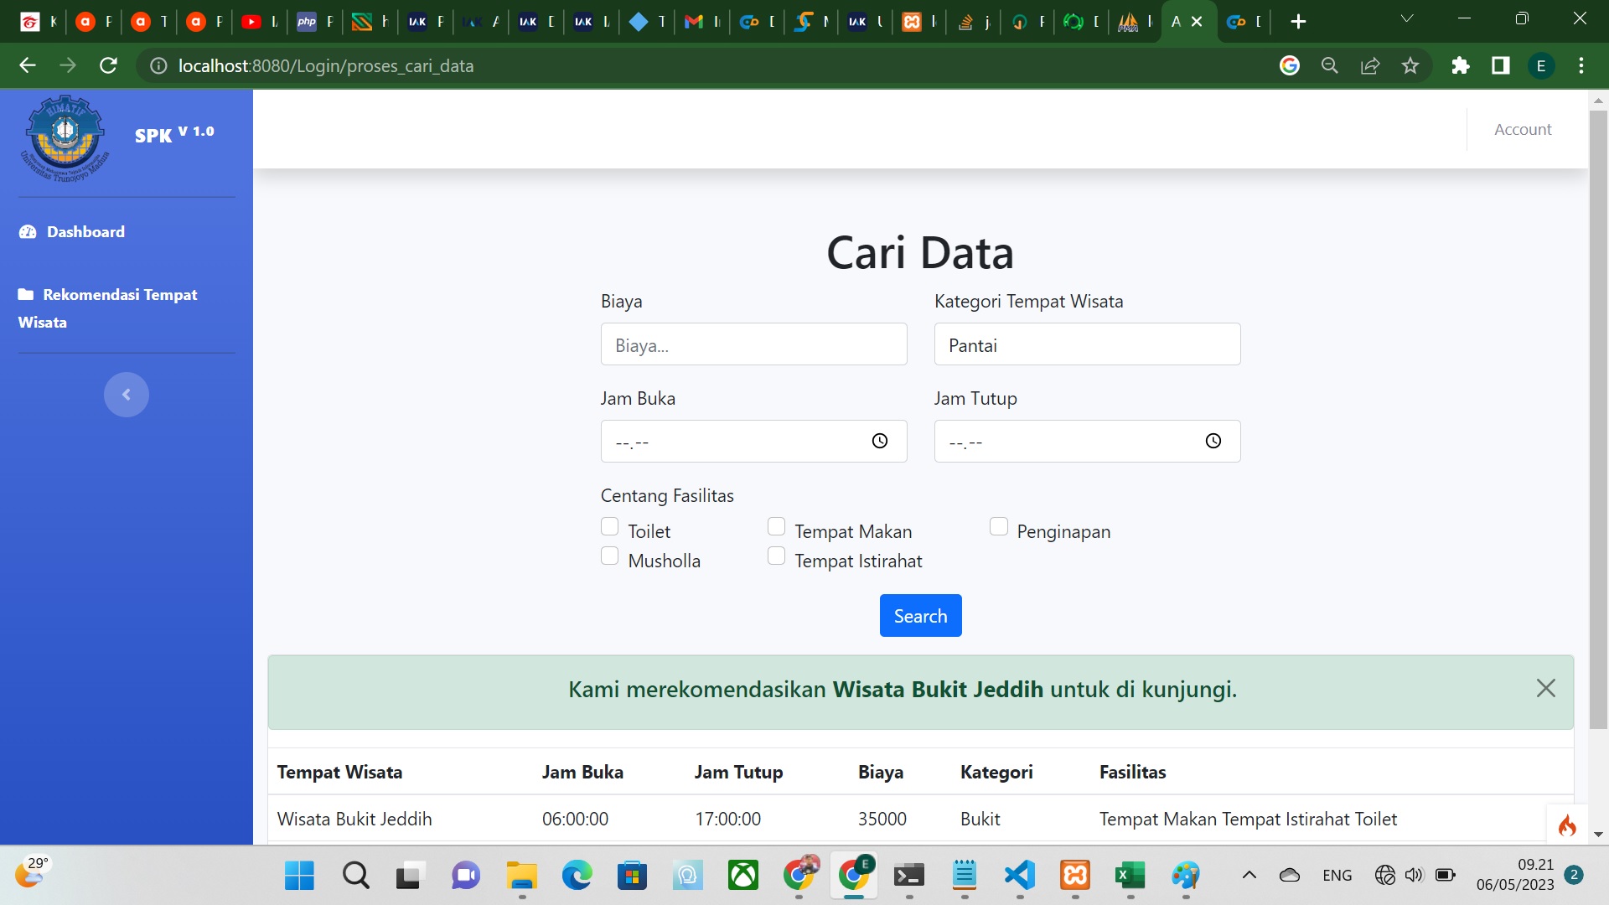The height and width of the screenshot is (905, 1609).
Task: Enable the Tempat Makan checkbox
Action: [776, 526]
